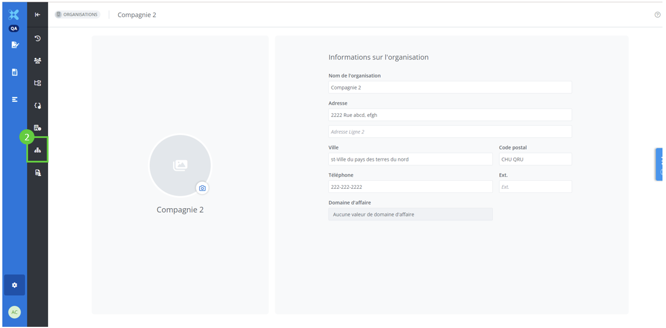The image size is (666, 328).
Task: Click the Nom de l'organisation field
Action: (450, 88)
